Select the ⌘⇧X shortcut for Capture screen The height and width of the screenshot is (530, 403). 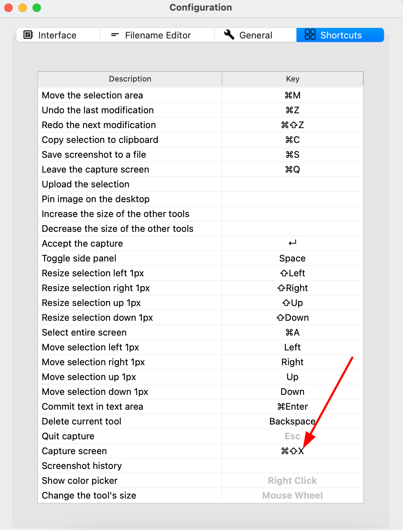click(x=292, y=451)
